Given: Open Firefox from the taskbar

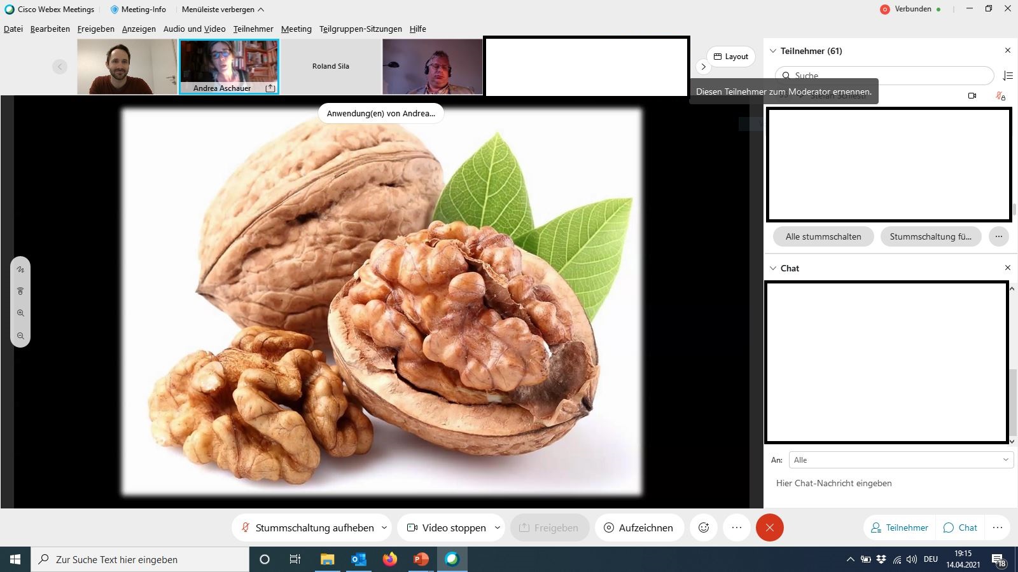Looking at the screenshot, I should pyautogui.click(x=389, y=559).
